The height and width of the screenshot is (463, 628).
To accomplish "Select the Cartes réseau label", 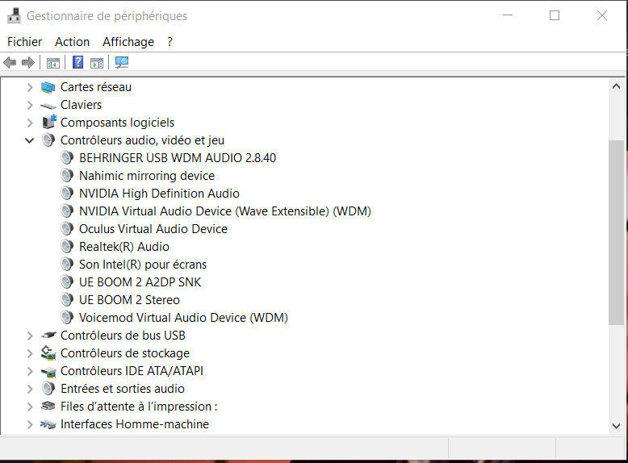I will pyautogui.click(x=96, y=87).
